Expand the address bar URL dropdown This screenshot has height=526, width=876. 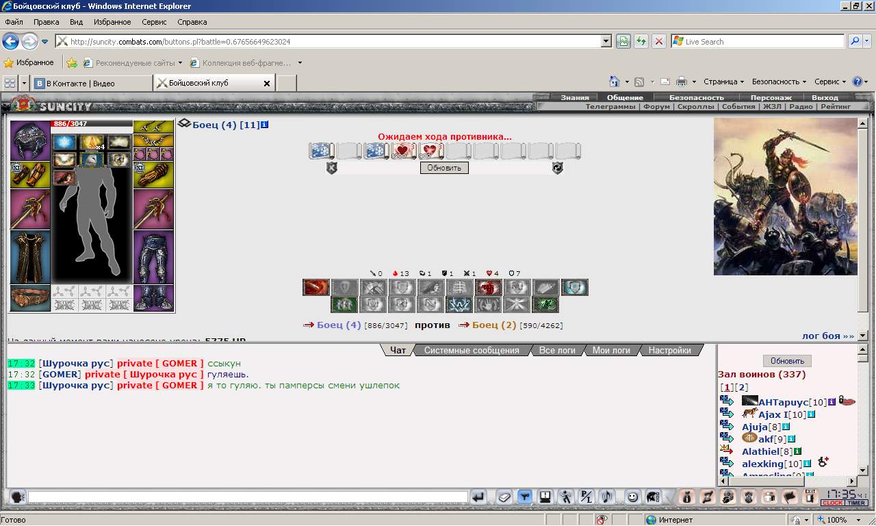point(606,41)
